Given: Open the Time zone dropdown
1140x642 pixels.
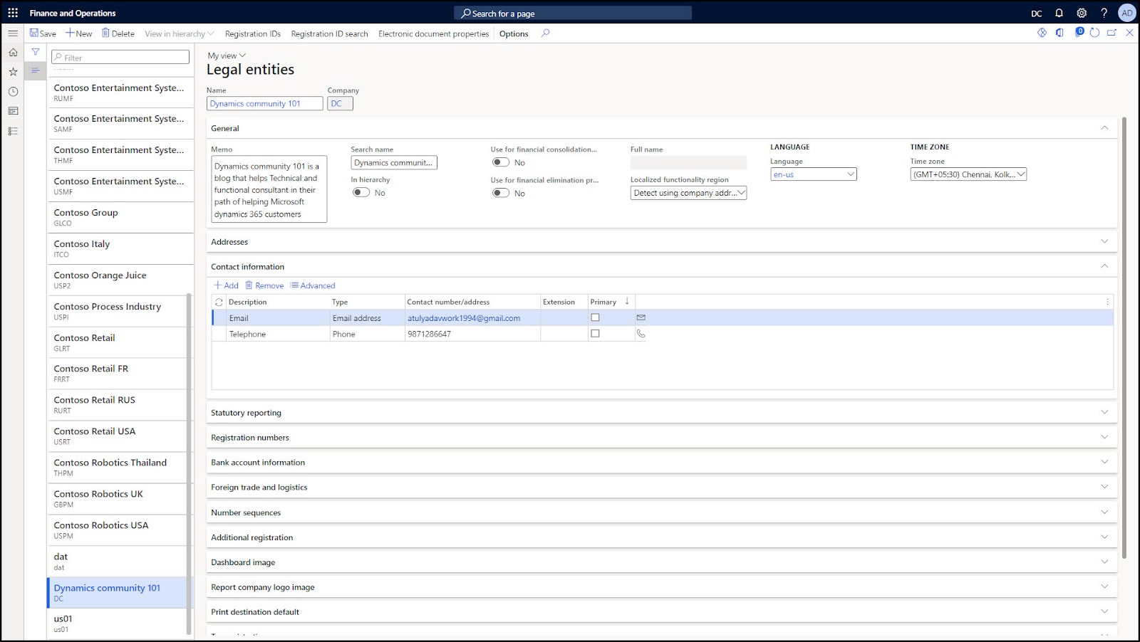Looking at the screenshot, I should (968, 174).
